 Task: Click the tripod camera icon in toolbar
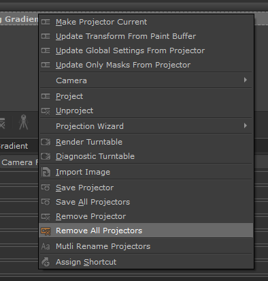click(x=24, y=122)
